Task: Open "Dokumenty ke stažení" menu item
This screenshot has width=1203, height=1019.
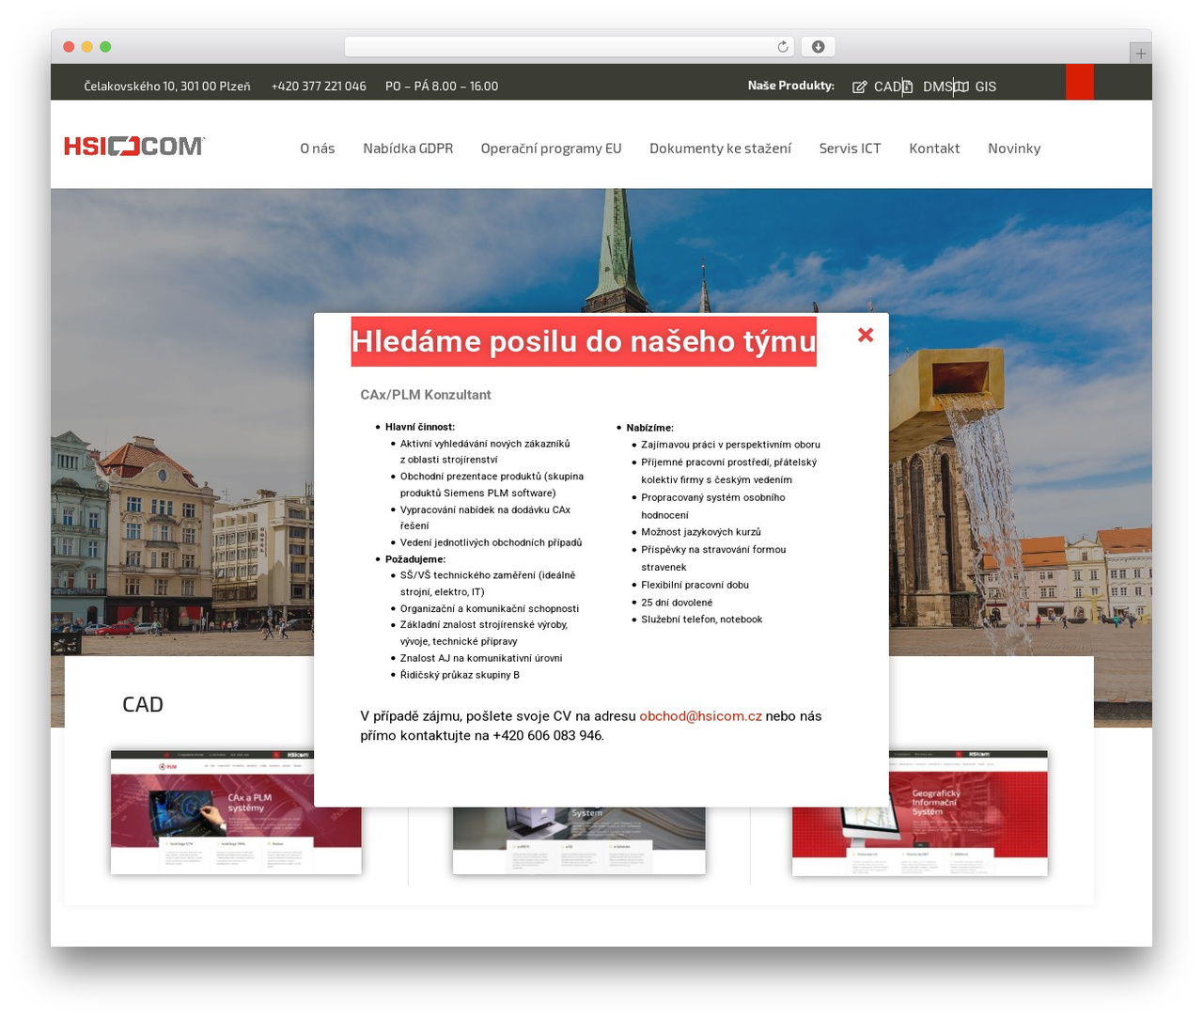Action: coord(720,149)
